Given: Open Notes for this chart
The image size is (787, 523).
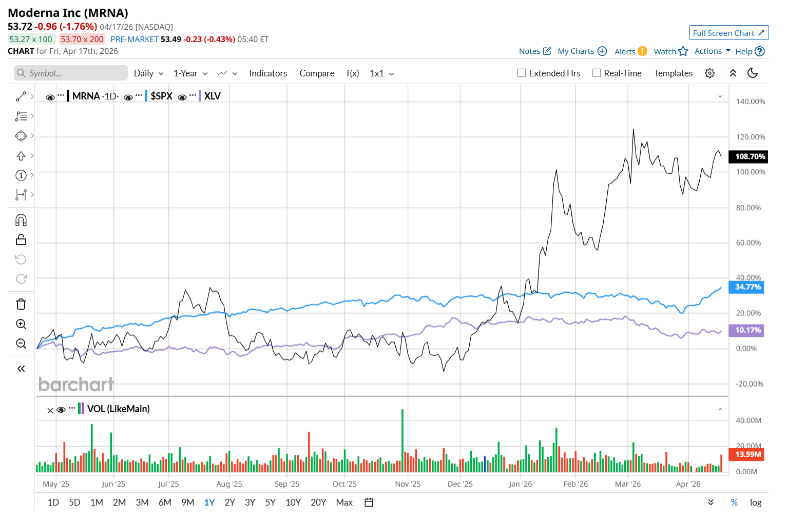Looking at the screenshot, I should tap(535, 51).
